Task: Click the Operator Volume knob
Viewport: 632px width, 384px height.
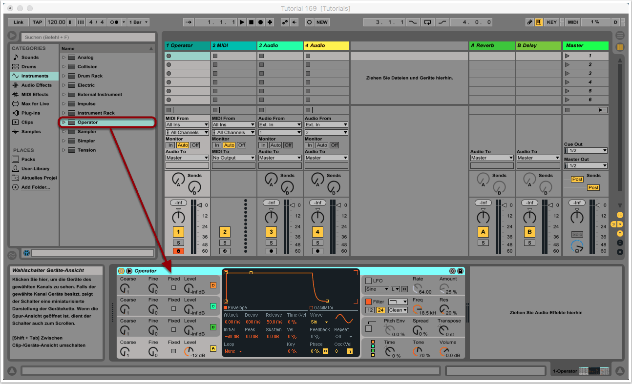Action: tap(445, 351)
